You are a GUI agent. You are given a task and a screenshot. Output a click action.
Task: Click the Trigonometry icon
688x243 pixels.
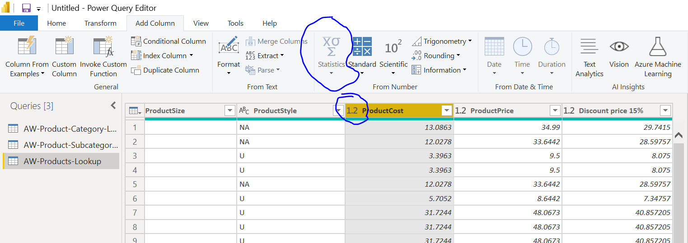(x=417, y=41)
